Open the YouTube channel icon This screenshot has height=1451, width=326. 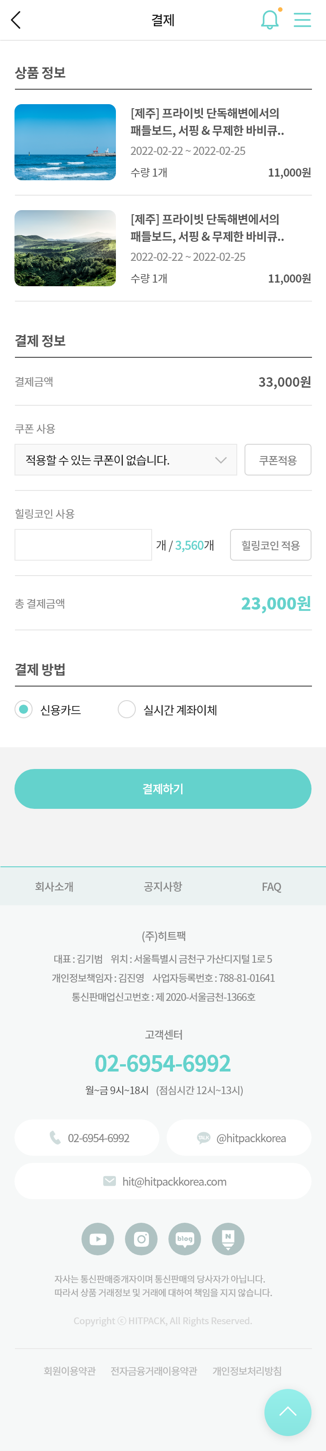98,1239
